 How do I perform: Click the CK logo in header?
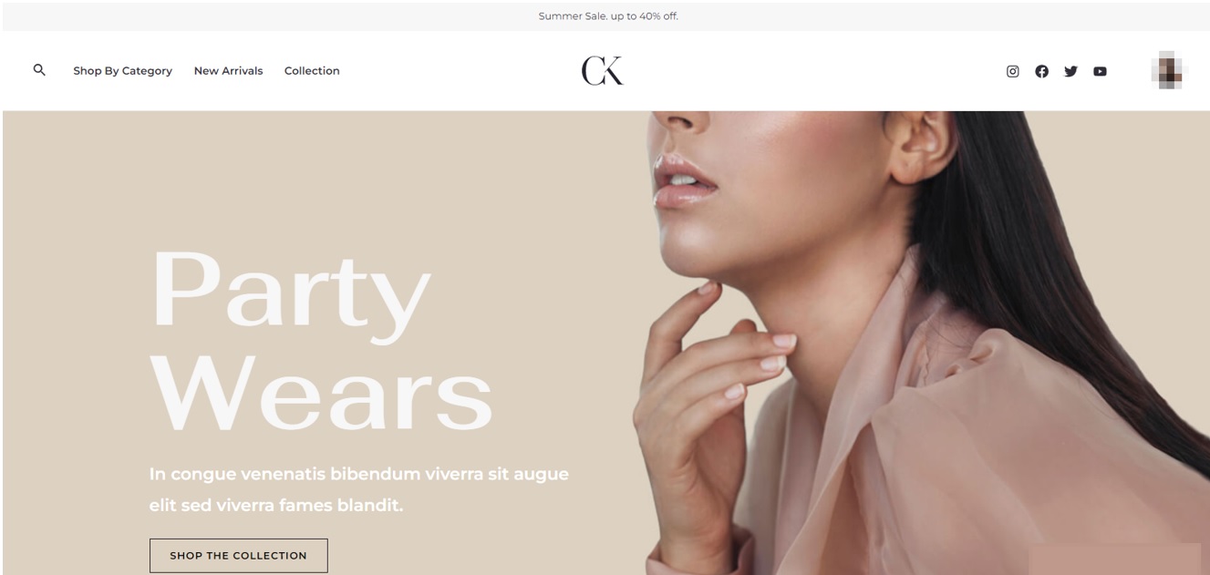(x=603, y=70)
